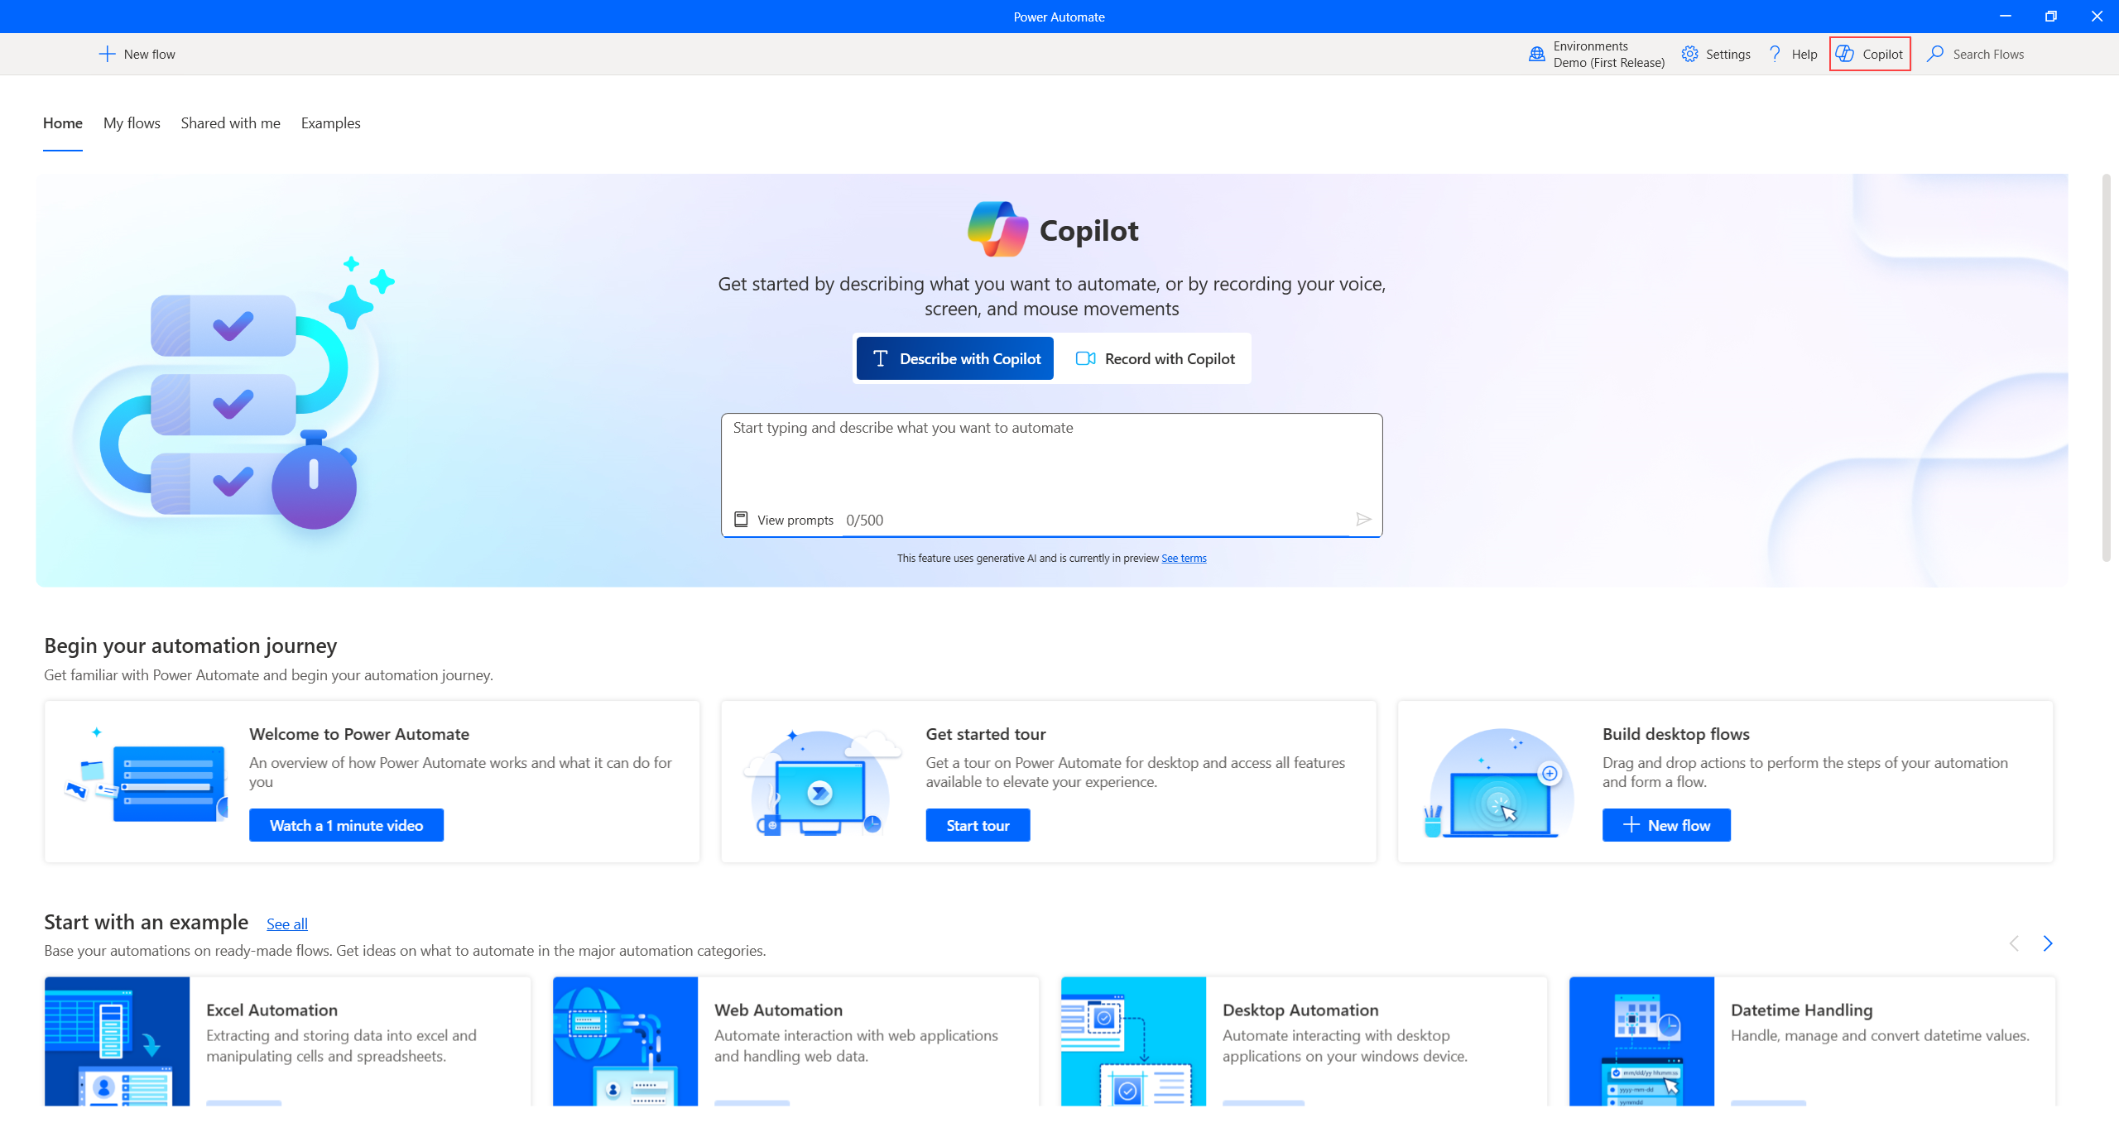Select the Home tab
Screen dimensions: 2119x1142
pos(62,122)
